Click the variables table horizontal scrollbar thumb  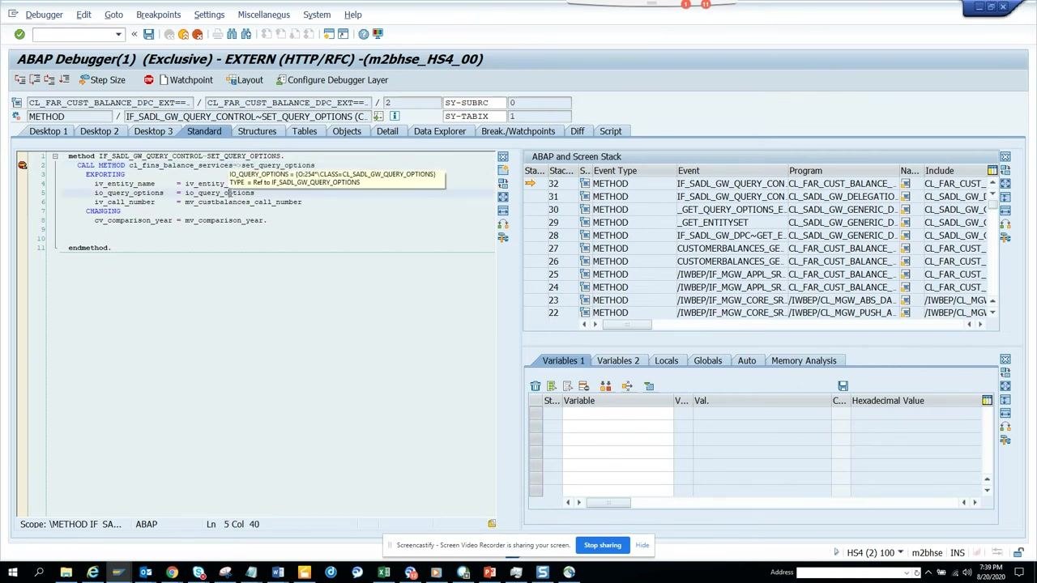click(608, 503)
